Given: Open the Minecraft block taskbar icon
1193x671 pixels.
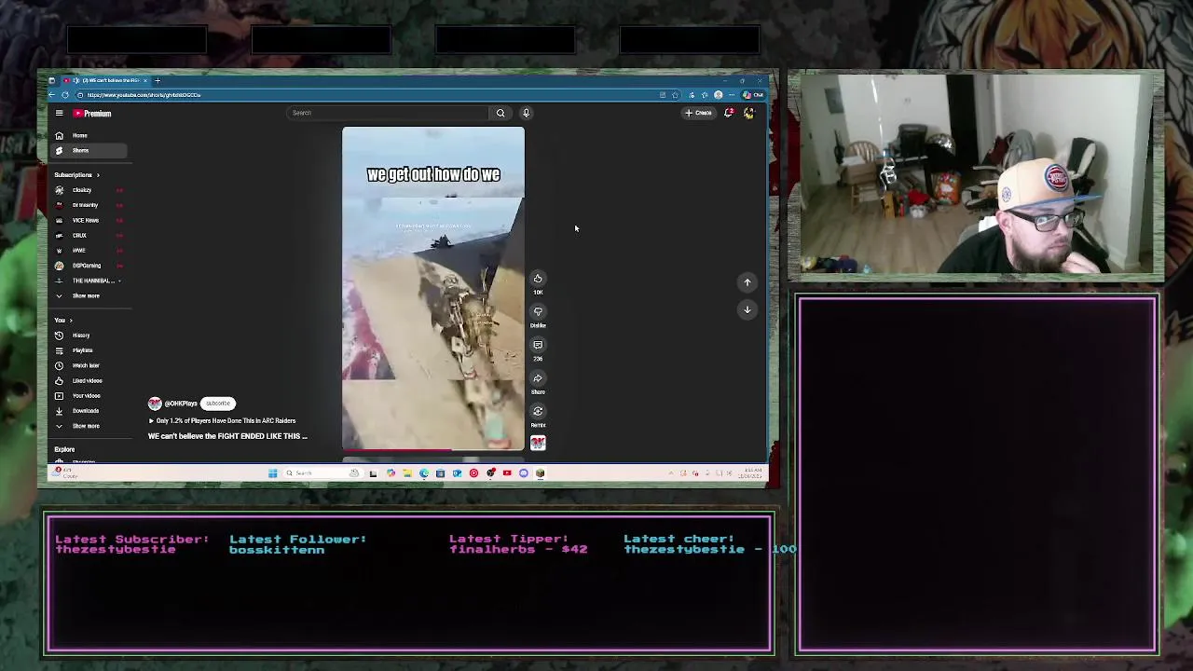Looking at the screenshot, I should click(x=540, y=473).
